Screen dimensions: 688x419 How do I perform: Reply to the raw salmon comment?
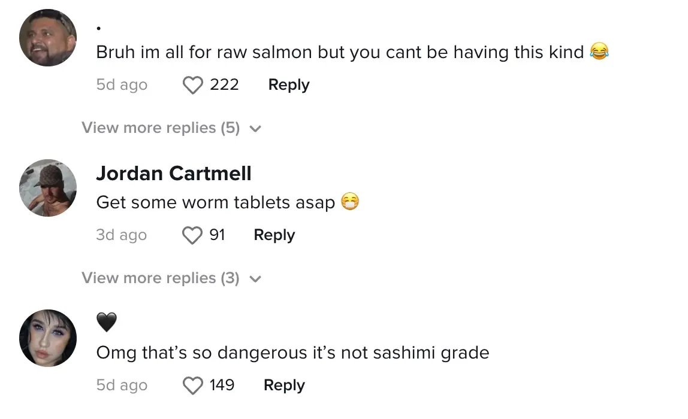point(289,85)
